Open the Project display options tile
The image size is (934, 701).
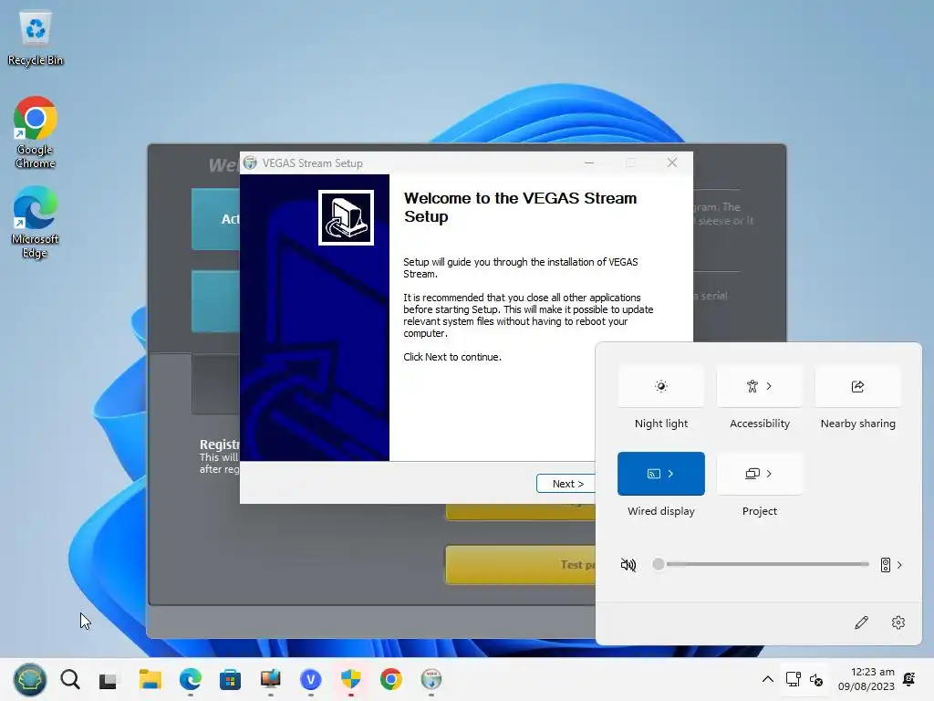[x=760, y=474]
